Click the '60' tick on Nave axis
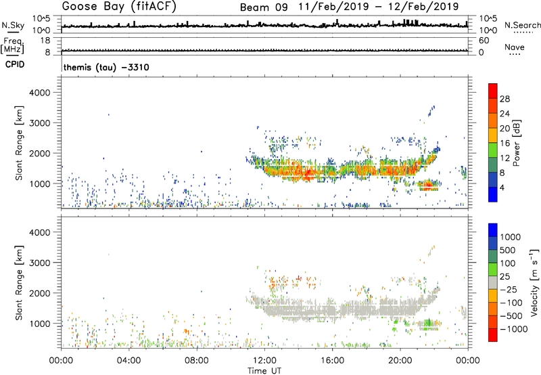Screen dimensions: 541x375 click(484, 41)
